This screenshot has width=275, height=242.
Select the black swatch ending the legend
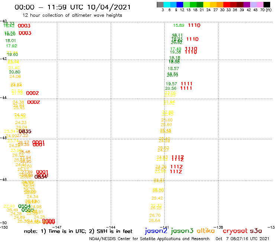click(266, 4)
